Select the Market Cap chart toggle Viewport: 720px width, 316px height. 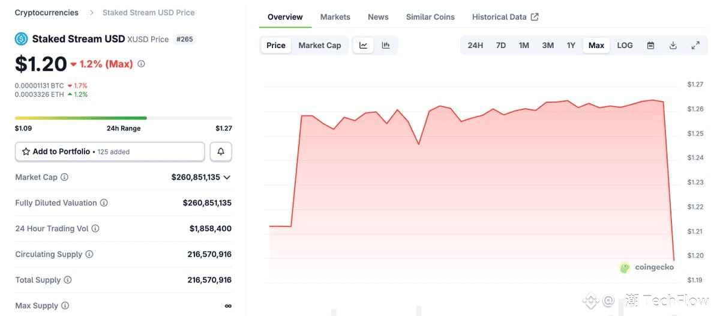click(319, 46)
